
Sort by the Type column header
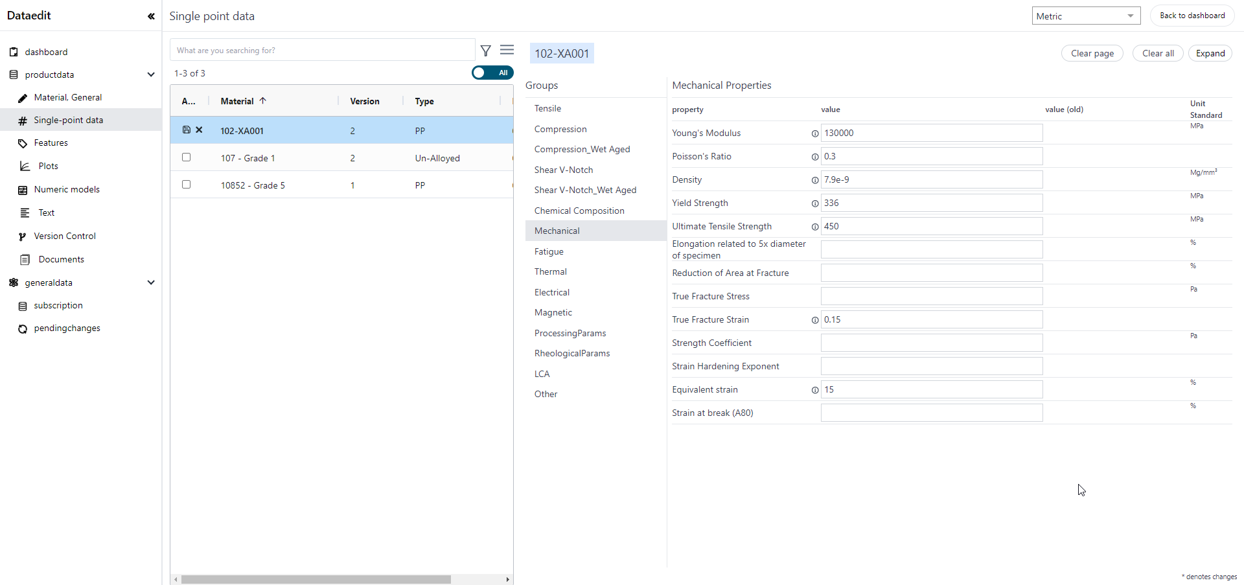click(424, 101)
